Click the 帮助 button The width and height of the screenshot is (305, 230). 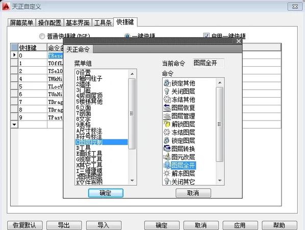pos(279,225)
